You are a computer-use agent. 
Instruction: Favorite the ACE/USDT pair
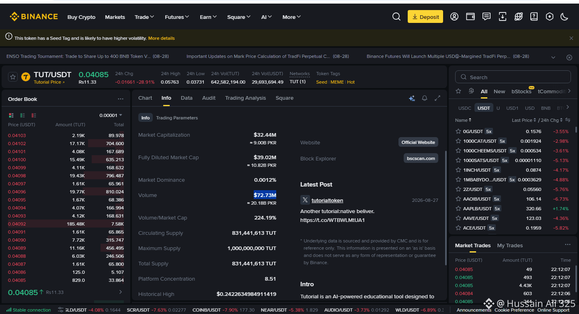click(458, 228)
